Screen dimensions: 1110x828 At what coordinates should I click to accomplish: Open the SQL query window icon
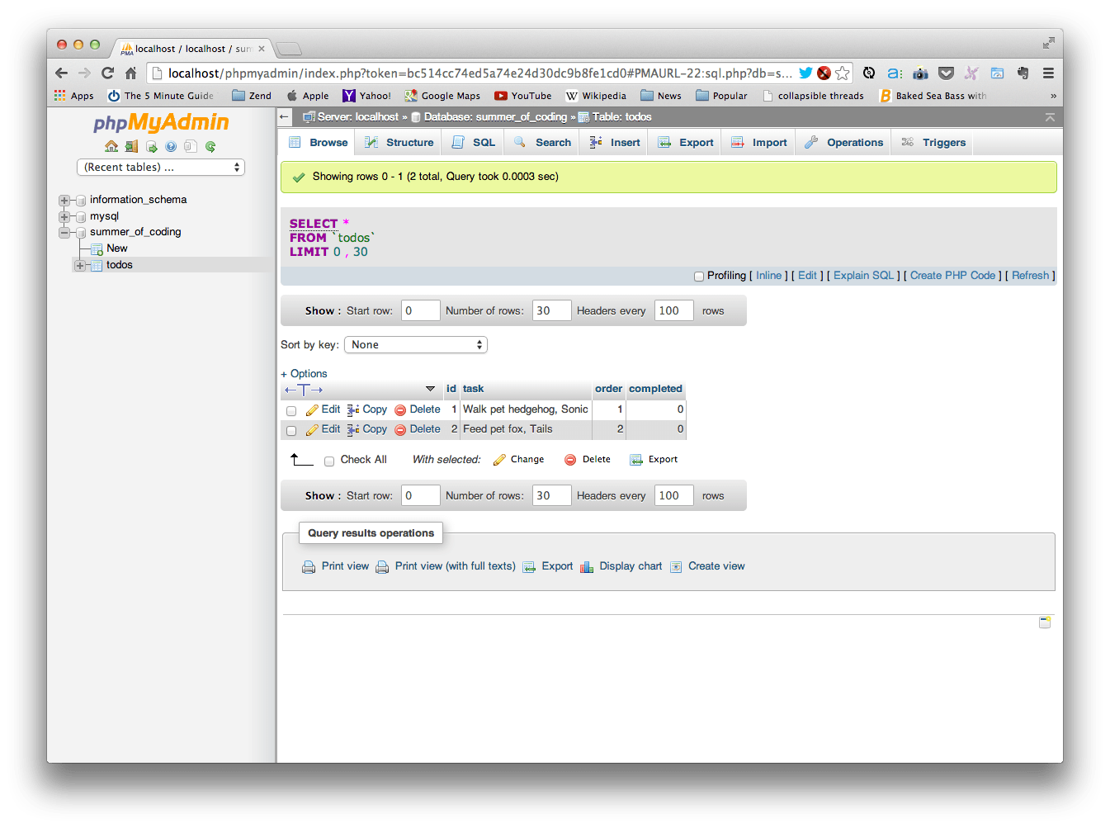pyautogui.click(x=151, y=146)
